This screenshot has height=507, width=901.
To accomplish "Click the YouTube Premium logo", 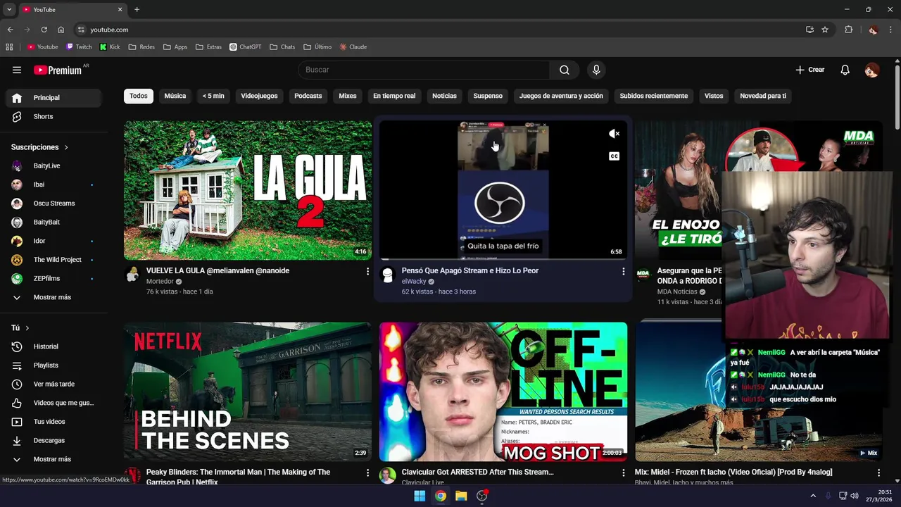I will (x=58, y=70).
